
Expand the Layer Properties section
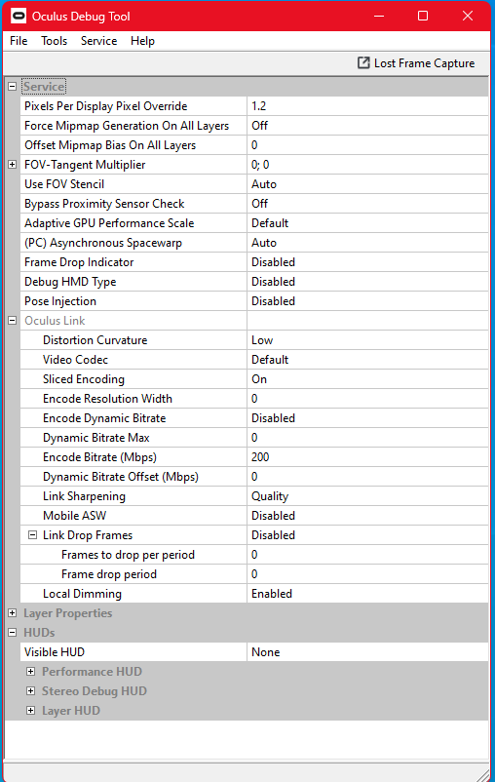click(x=13, y=612)
